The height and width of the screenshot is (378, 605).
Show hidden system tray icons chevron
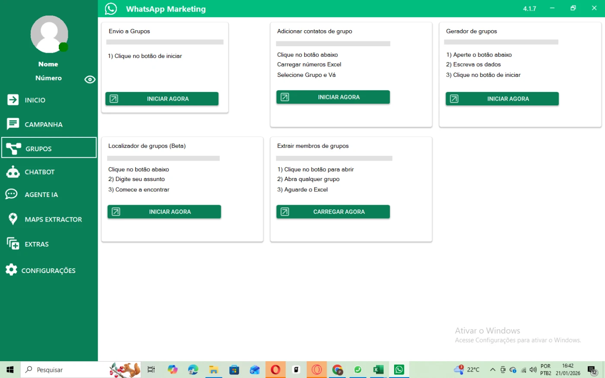click(492, 370)
